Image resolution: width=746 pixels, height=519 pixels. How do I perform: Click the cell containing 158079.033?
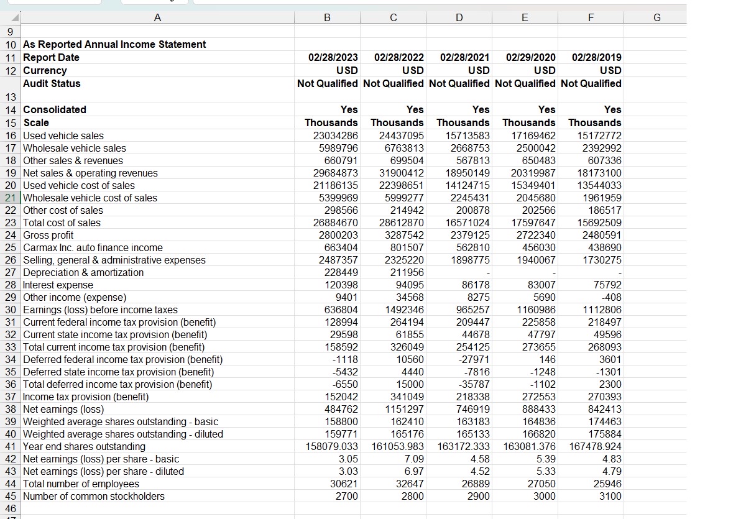coord(326,446)
